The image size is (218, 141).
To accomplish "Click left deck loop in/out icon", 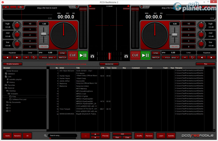I will coord(26,57).
